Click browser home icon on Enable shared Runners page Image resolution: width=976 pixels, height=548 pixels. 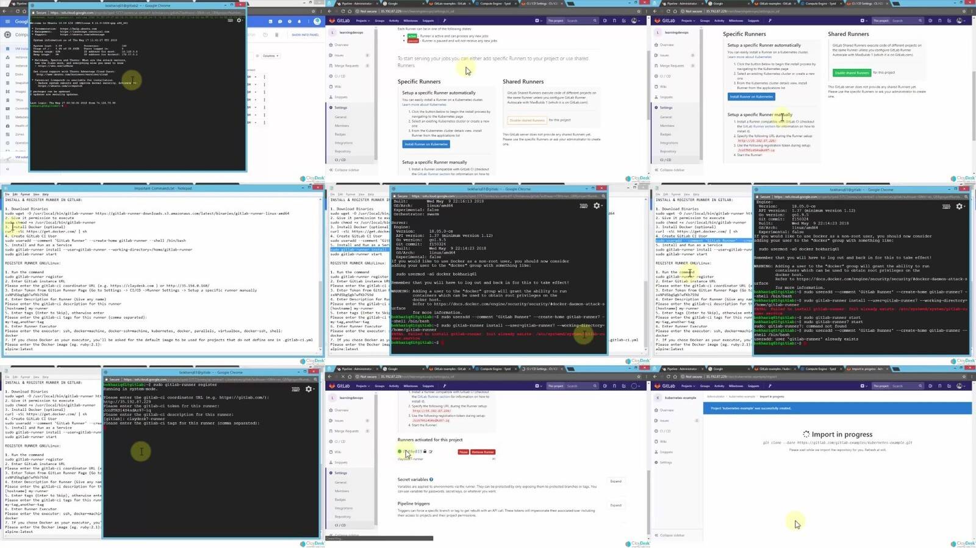pyautogui.click(x=676, y=11)
